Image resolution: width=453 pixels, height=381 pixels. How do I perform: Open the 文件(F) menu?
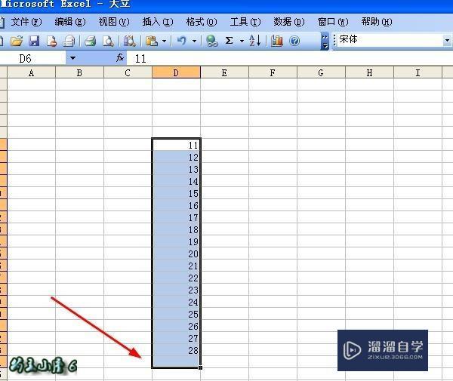tap(26, 22)
